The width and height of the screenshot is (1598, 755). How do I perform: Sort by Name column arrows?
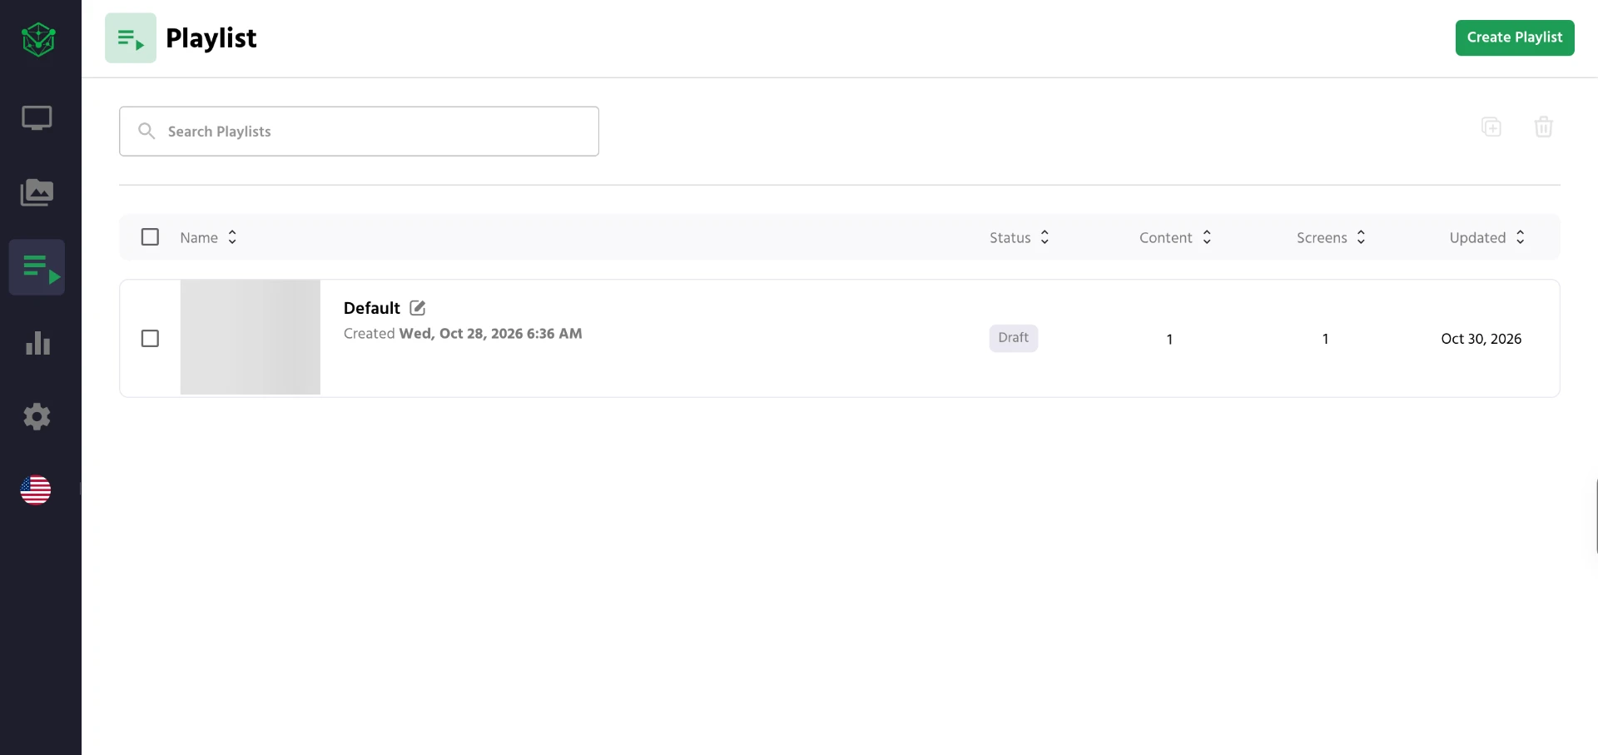[232, 237]
